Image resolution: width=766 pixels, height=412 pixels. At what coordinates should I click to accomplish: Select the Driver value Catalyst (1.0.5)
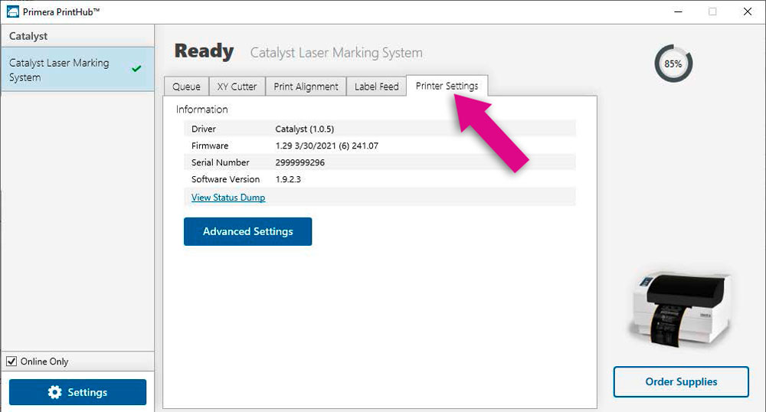tap(304, 129)
